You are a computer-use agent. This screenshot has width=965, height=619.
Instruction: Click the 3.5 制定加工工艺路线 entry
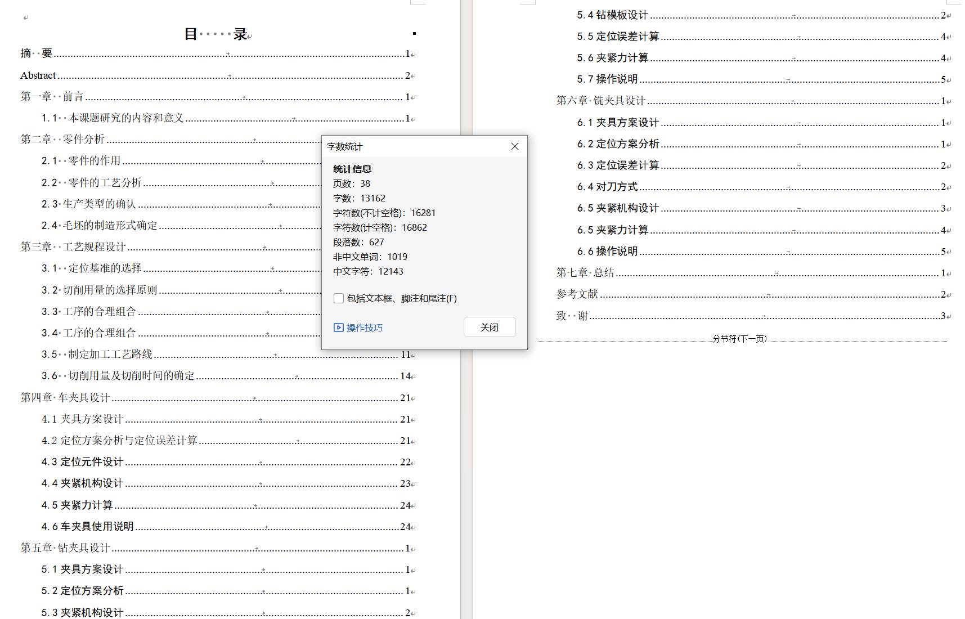coord(228,354)
